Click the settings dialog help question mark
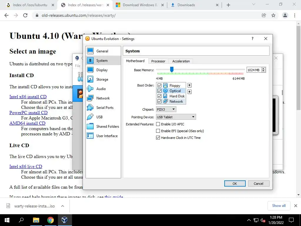The height and width of the screenshot is (226, 301). coord(252,39)
